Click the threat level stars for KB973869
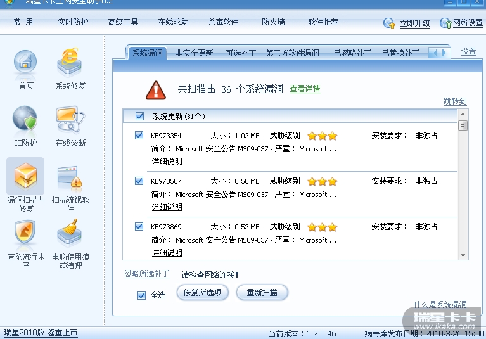 click(x=322, y=227)
